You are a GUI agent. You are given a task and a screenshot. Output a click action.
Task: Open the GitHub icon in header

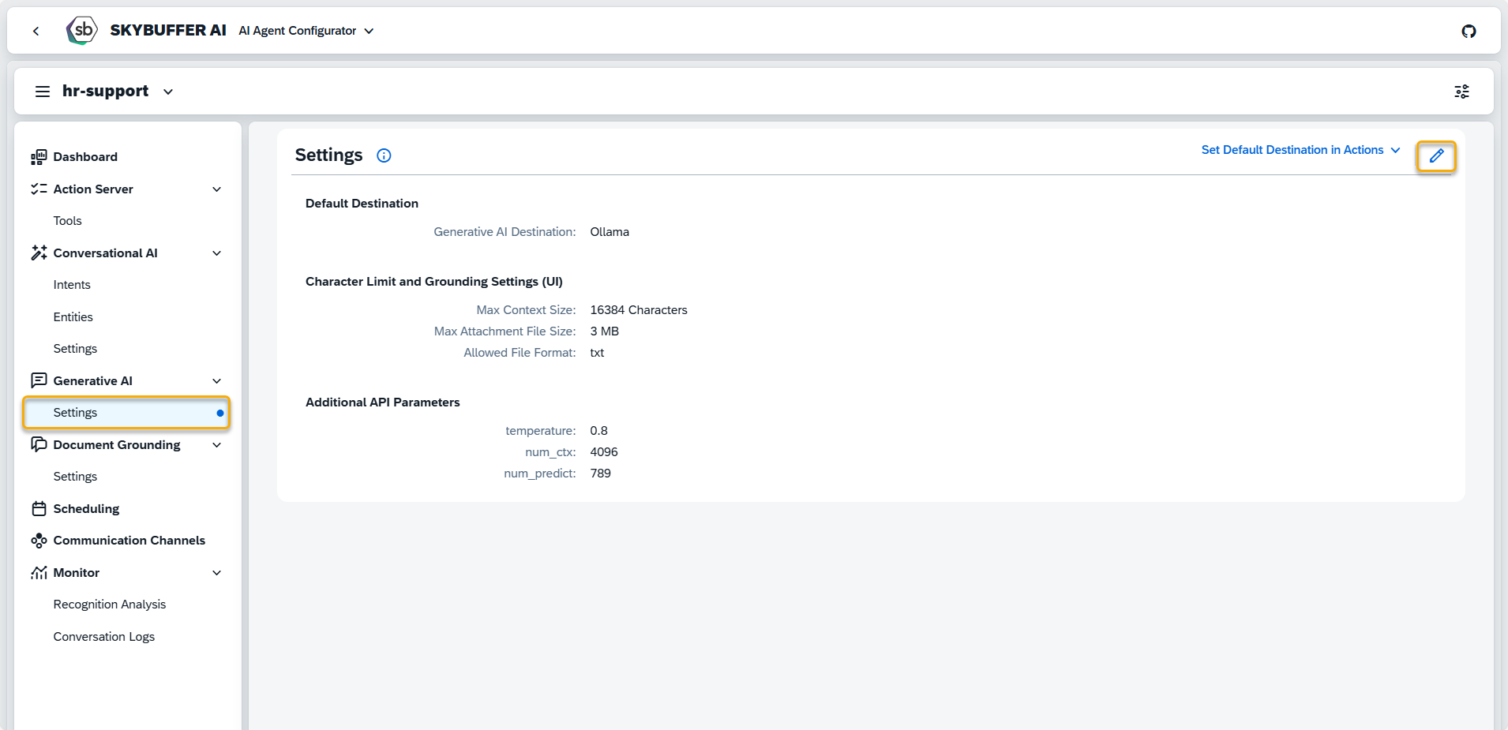point(1468,32)
